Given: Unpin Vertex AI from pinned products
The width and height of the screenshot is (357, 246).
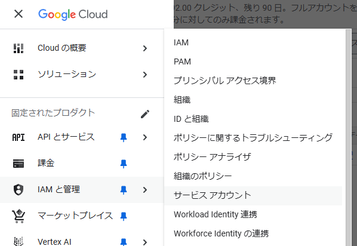Looking at the screenshot, I should [x=124, y=242].
